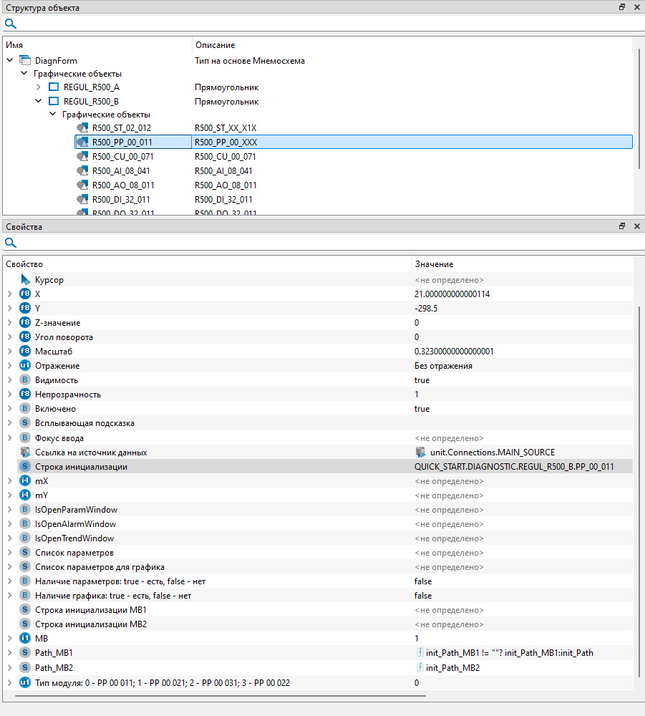Click the Строка инициализации value field
645x716 pixels.
(513, 467)
